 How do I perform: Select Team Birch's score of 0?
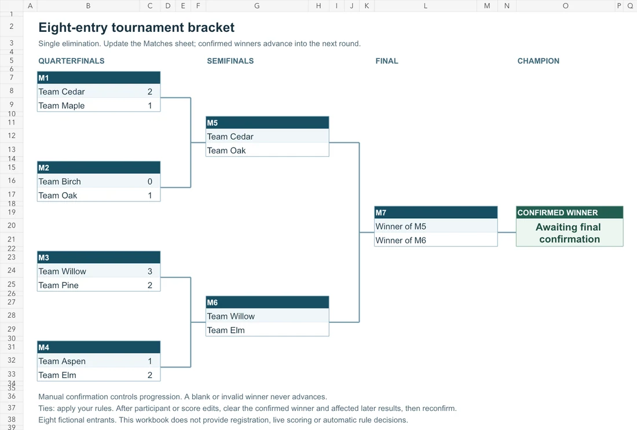(150, 182)
